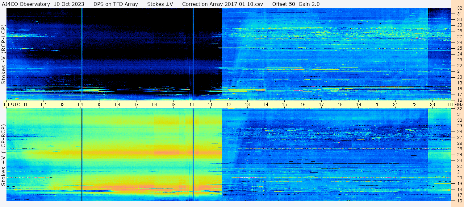Select the 22 hour tick on time axis

tap(414, 104)
